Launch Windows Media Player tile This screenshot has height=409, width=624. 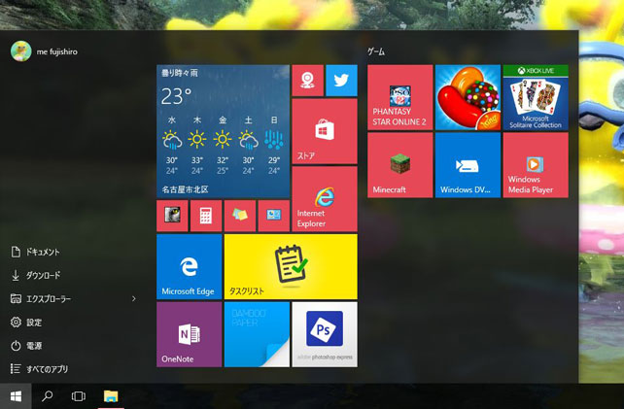pyautogui.click(x=535, y=164)
